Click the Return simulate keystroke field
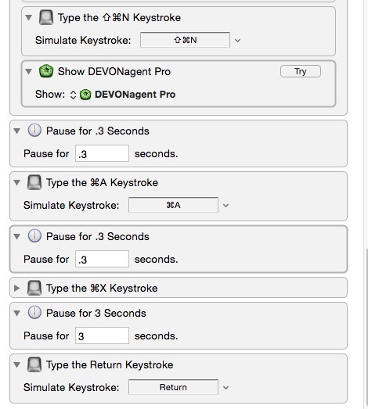Image resolution: width=368 pixels, height=409 pixels. click(x=173, y=387)
